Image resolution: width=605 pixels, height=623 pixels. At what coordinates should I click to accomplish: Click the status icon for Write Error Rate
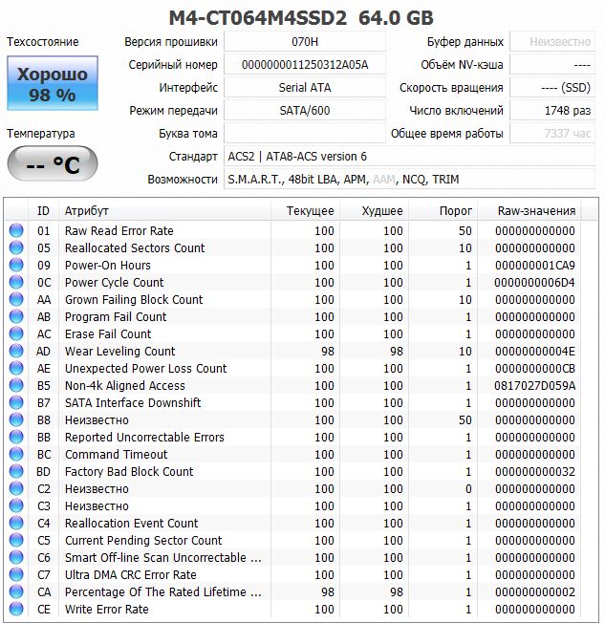(x=16, y=609)
